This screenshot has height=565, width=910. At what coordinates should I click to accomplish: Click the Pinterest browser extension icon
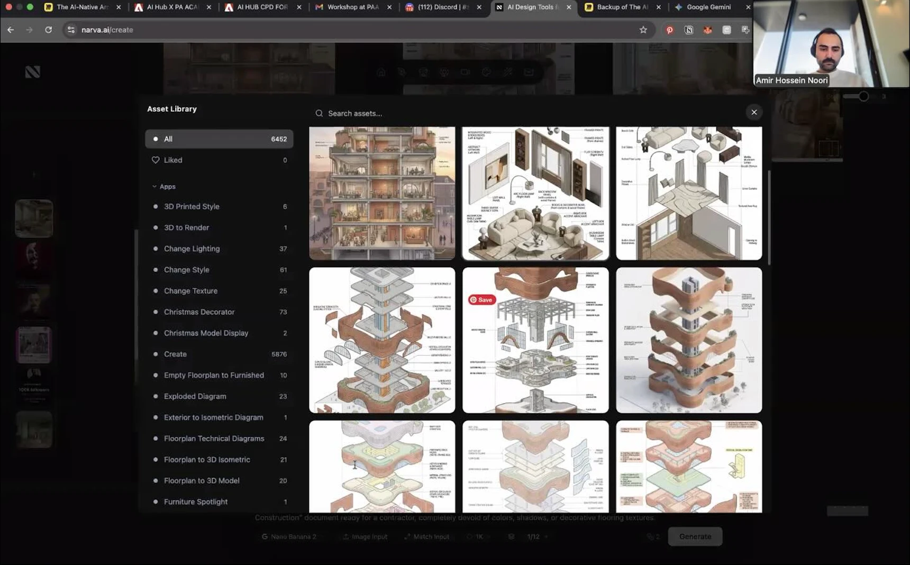(669, 30)
